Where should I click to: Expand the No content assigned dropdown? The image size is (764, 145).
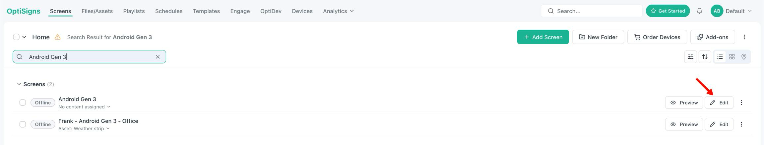84,107
